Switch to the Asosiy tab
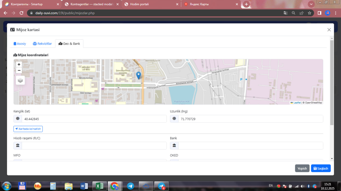Image resolution: width=341 pixels, height=191 pixels. [20, 44]
